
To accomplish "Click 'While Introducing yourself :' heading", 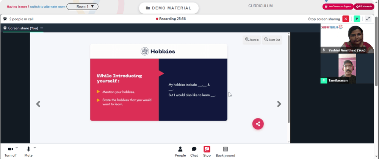I will pyautogui.click(x=119, y=78).
